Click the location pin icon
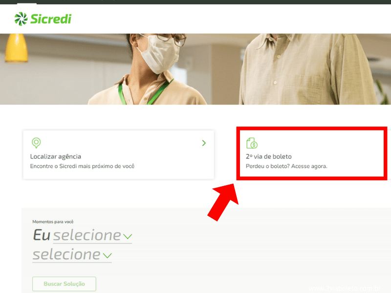391x293 pixels. click(x=36, y=143)
